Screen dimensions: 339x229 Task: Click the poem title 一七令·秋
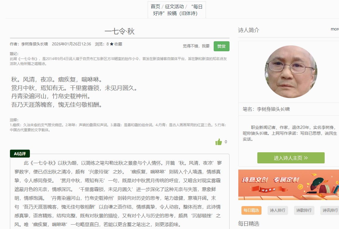(119, 31)
